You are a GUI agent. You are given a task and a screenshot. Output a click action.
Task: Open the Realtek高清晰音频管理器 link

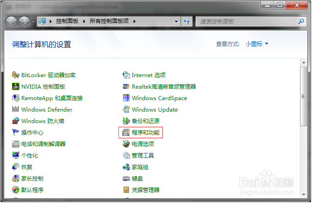click(164, 87)
